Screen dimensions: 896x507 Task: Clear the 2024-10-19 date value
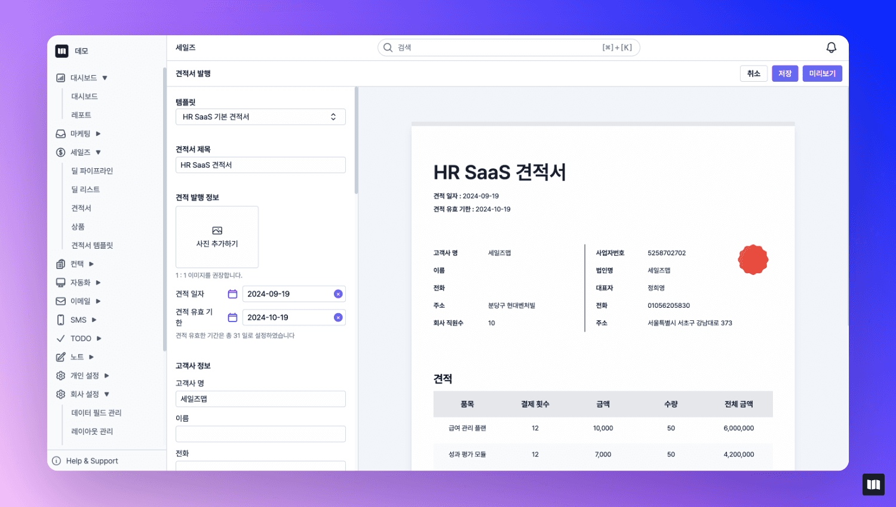click(338, 317)
